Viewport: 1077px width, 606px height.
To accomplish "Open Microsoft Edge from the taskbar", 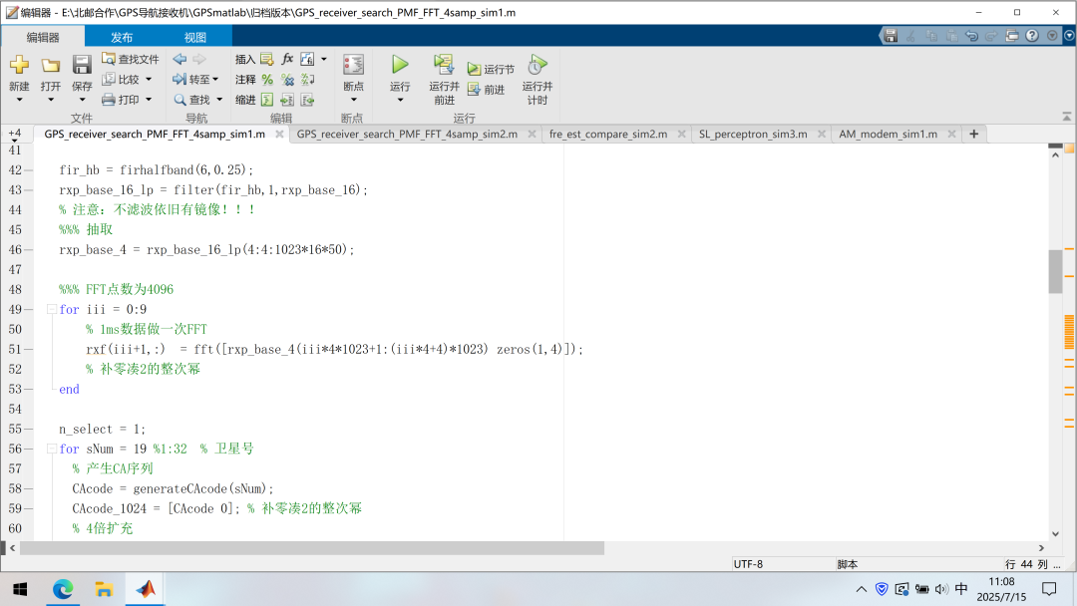I will [63, 589].
